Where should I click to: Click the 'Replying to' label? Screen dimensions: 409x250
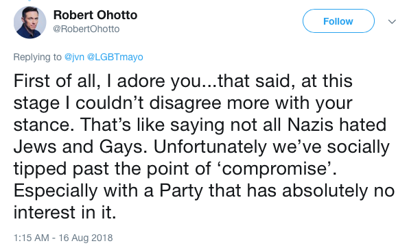[37, 57]
